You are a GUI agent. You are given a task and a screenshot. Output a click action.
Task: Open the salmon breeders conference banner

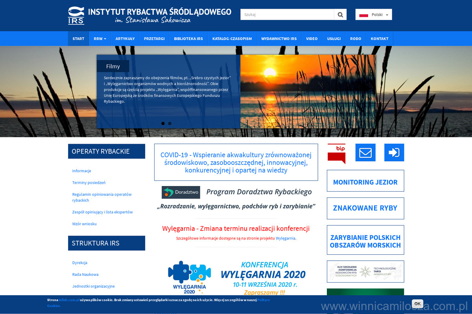pyautogui.click(x=365, y=272)
